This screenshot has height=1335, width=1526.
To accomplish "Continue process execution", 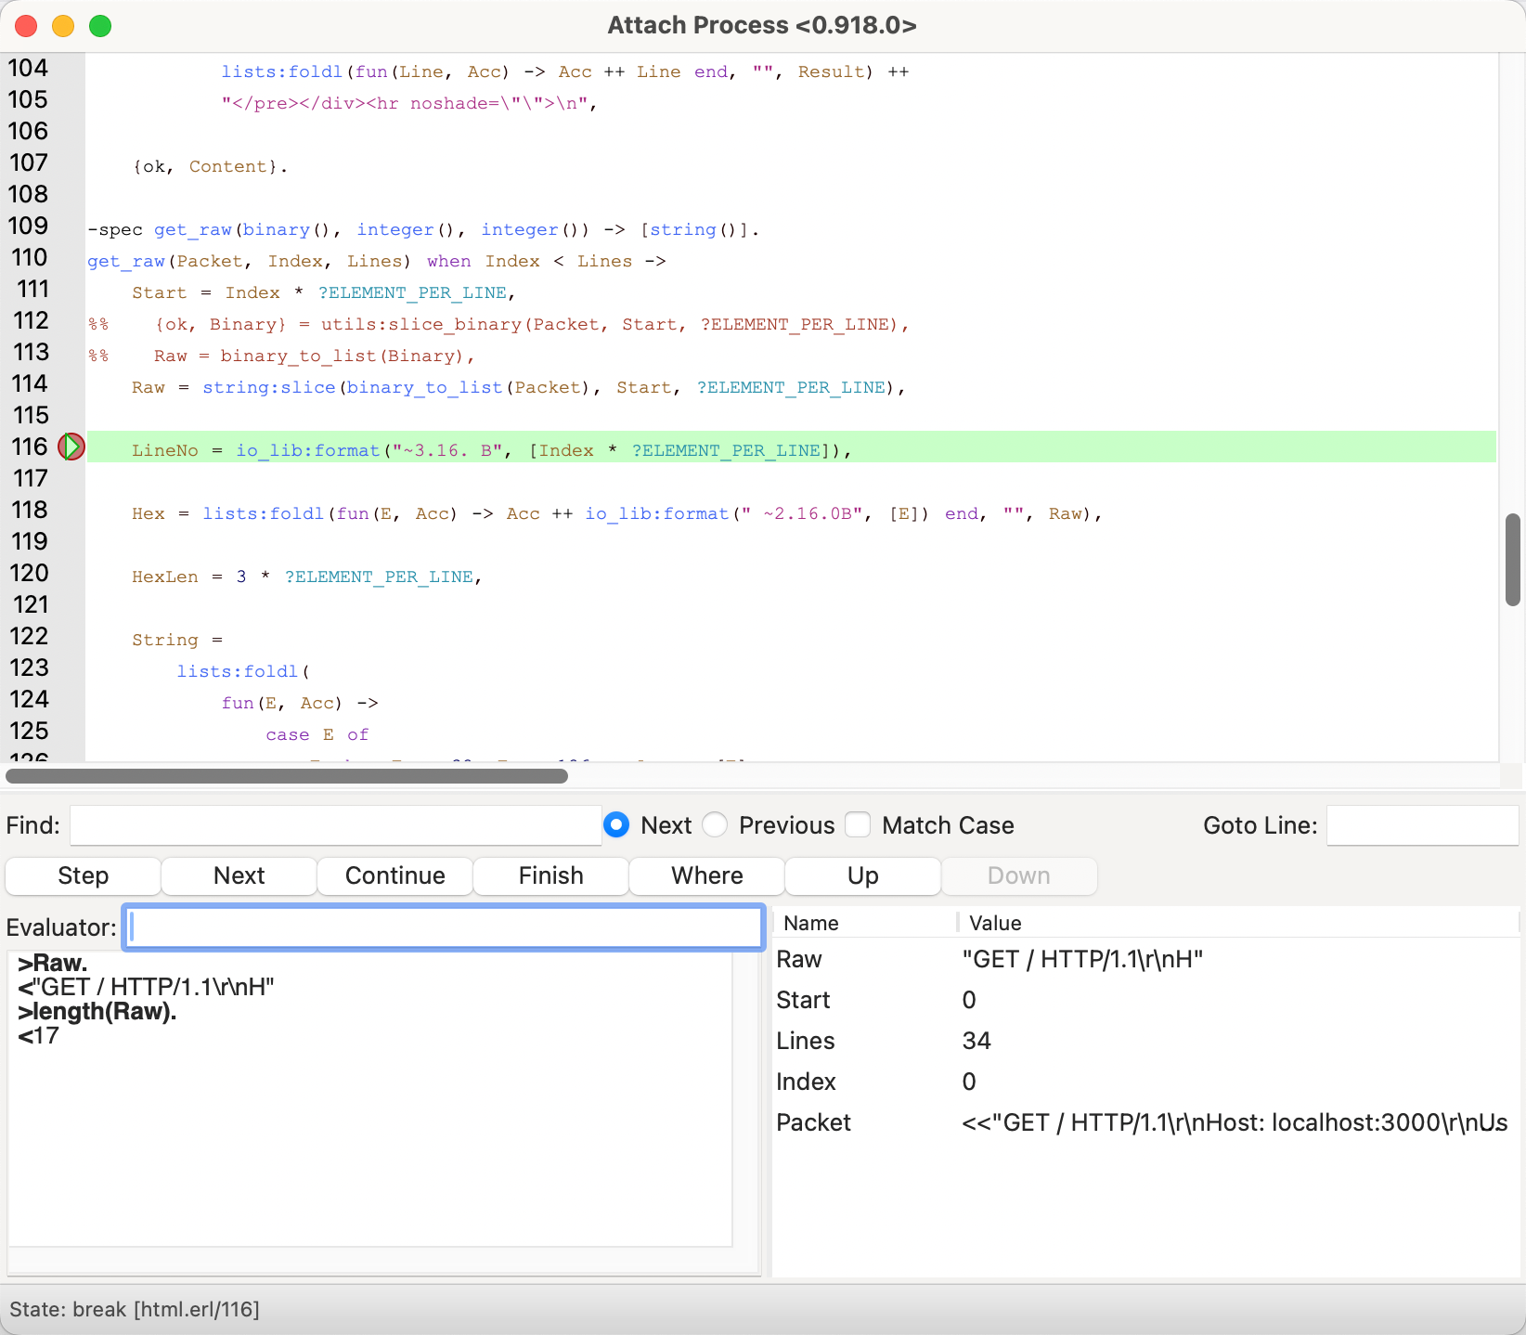I will [394, 875].
